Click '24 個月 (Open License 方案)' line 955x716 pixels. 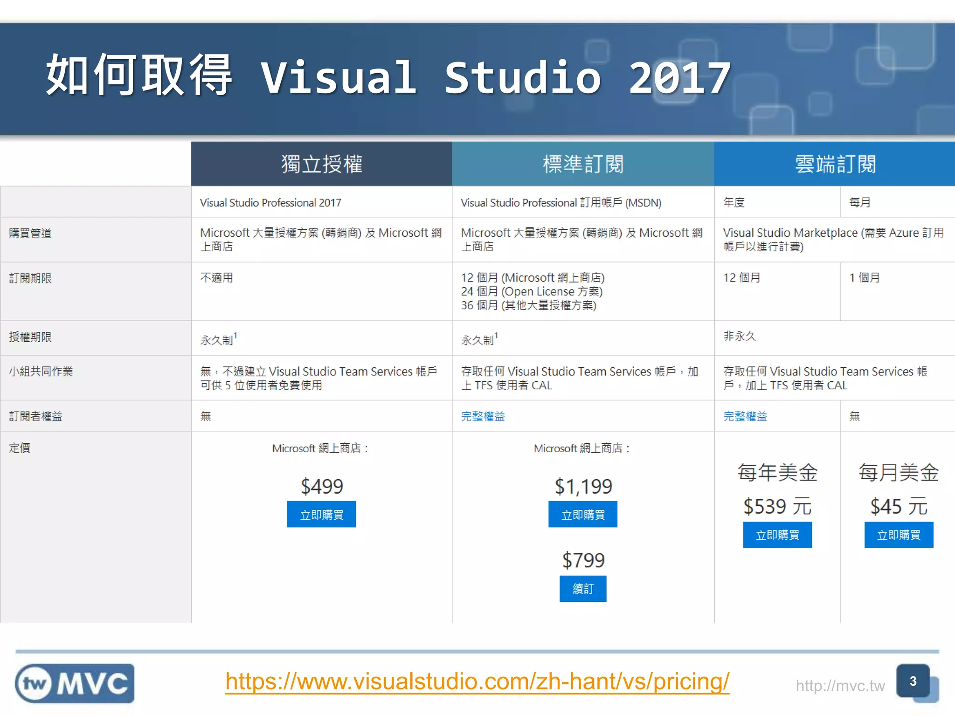[x=532, y=291]
